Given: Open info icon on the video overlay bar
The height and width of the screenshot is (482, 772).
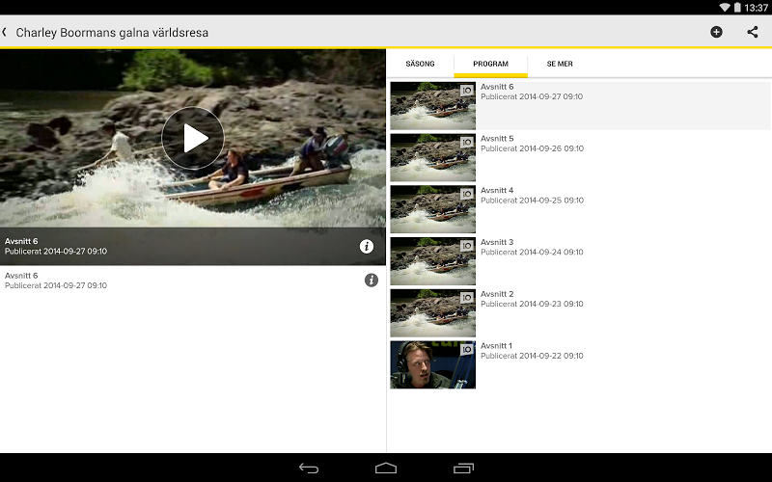Looking at the screenshot, I should tap(367, 247).
